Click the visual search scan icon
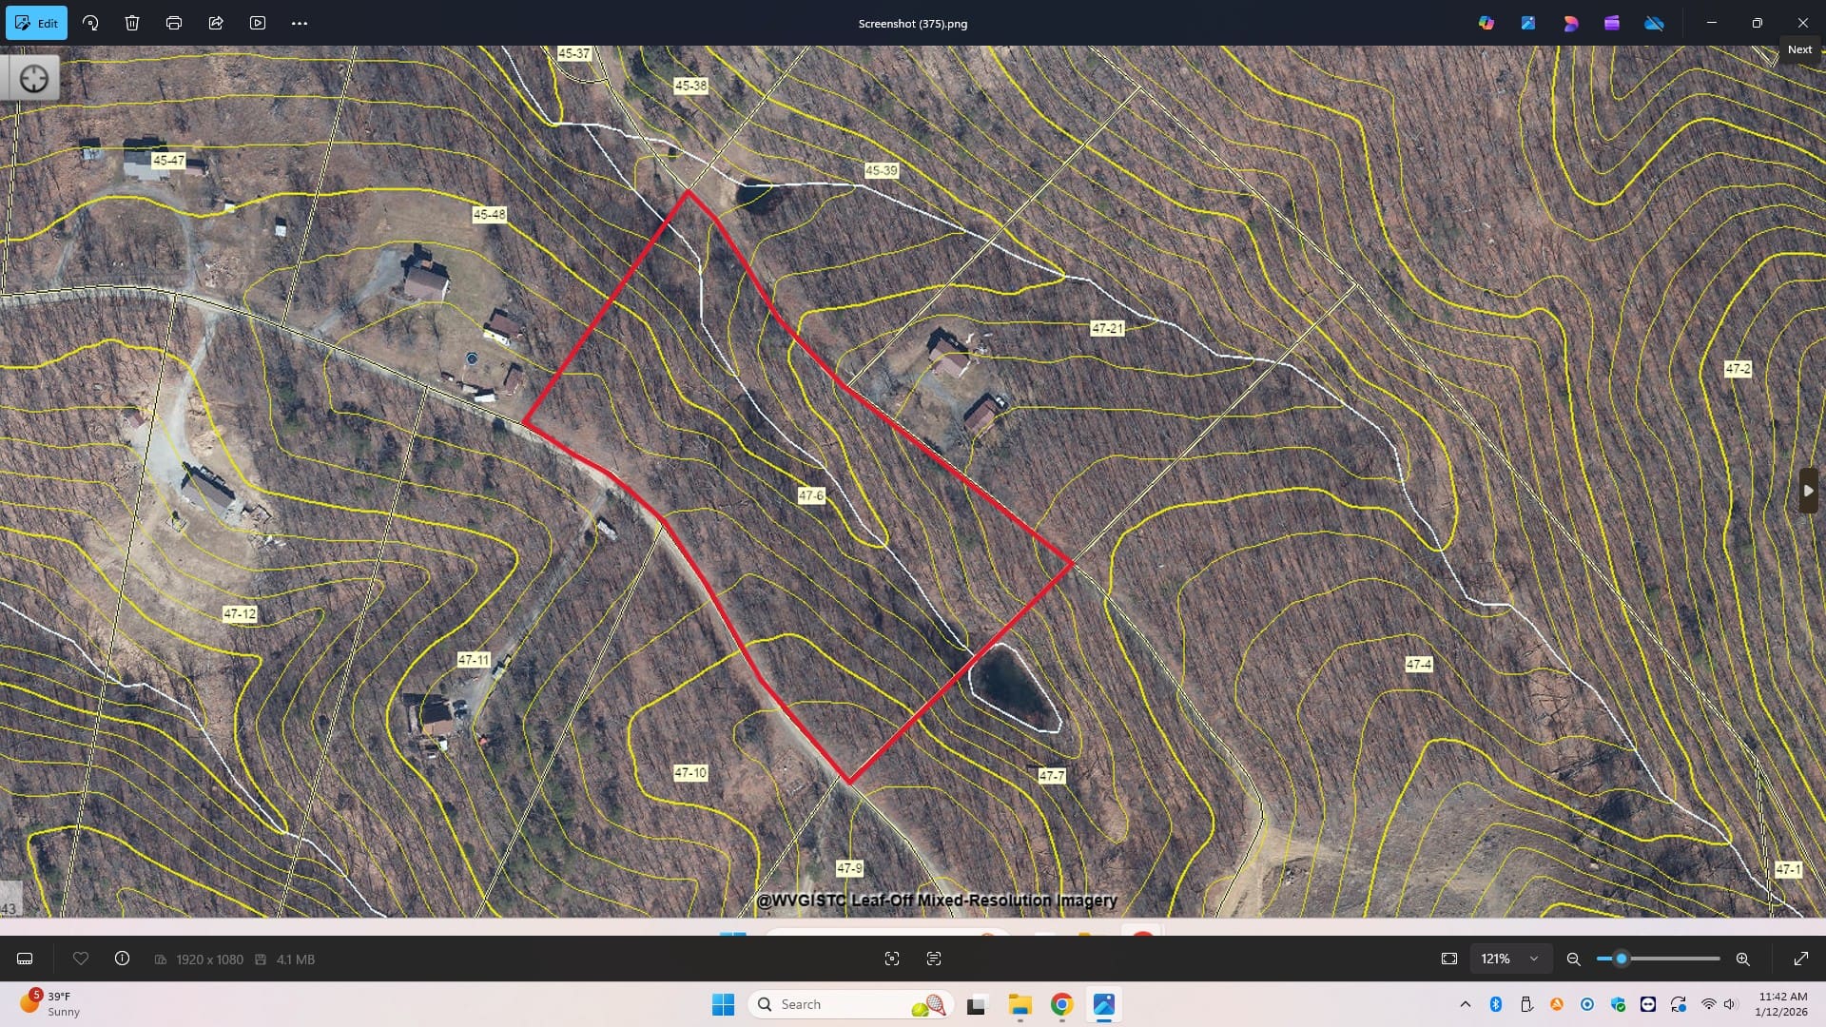The height and width of the screenshot is (1027, 1826). (892, 959)
